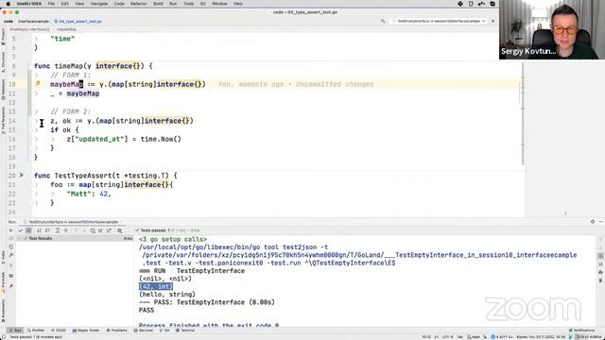This screenshot has width=605, height=340.
Task: Clear the console with trash icon
Action: pyautogui.click(x=601, y=280)
